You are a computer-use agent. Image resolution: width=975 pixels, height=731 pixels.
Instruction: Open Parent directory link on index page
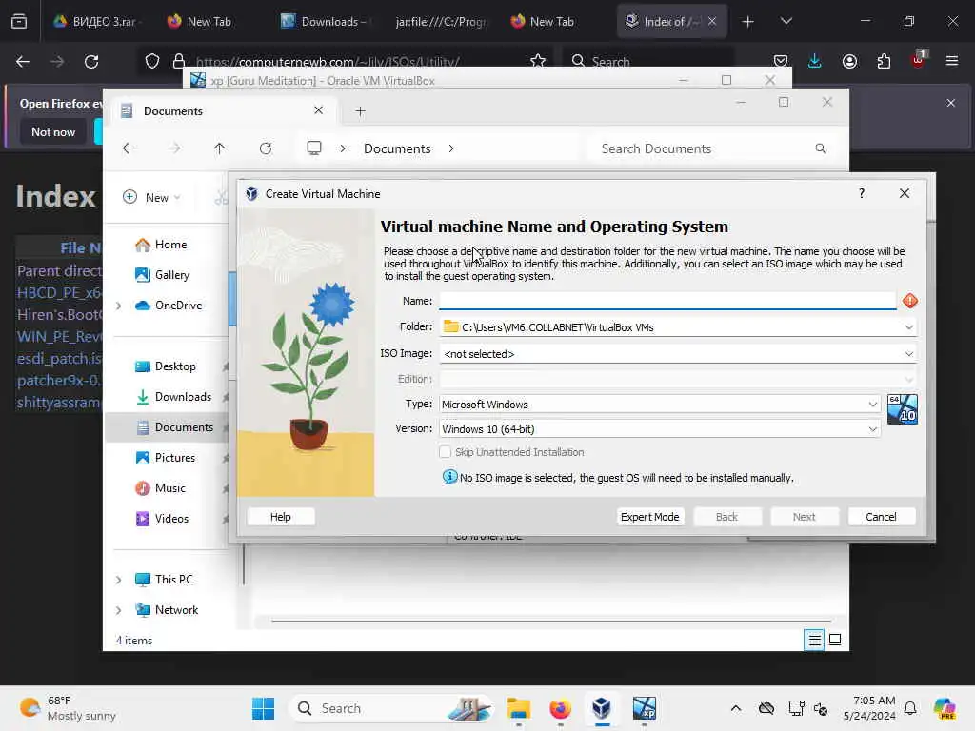tap(60, 271)
